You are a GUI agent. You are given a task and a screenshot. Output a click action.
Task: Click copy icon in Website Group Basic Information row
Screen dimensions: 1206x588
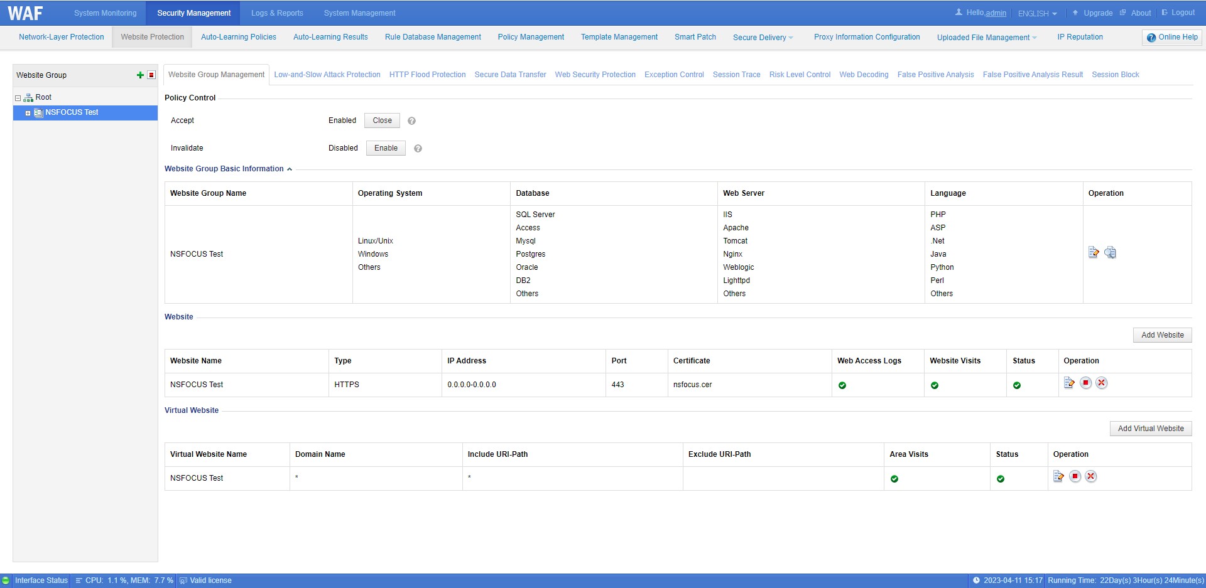(1110, 252)
